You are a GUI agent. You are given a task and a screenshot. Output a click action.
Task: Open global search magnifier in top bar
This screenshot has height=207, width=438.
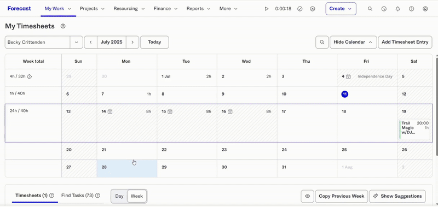(x=370, y=9)
